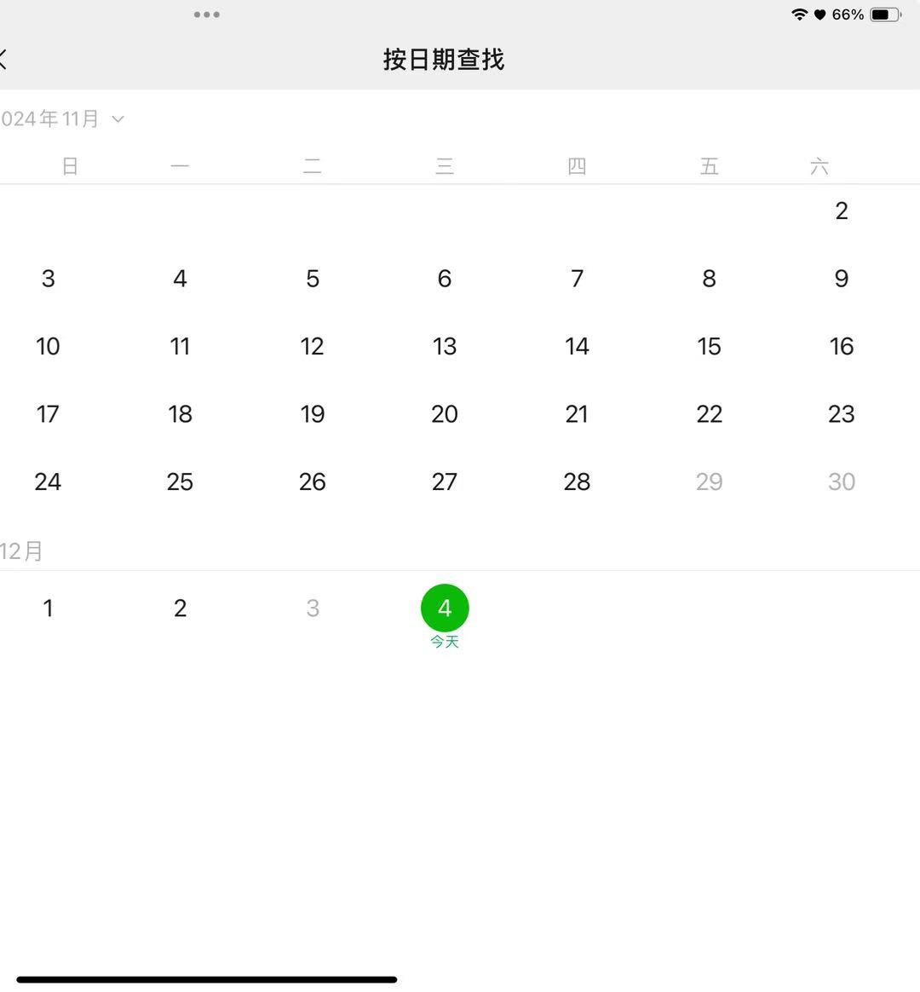Tap greyed-out date 29
Viewport: 920px width, 992px height.
pos(709,482)
